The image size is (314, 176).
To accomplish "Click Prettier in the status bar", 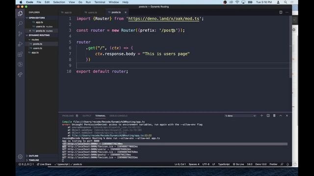I will 273,164.
